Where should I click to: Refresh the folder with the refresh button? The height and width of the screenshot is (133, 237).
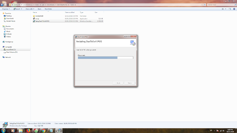tap(205, 5)
